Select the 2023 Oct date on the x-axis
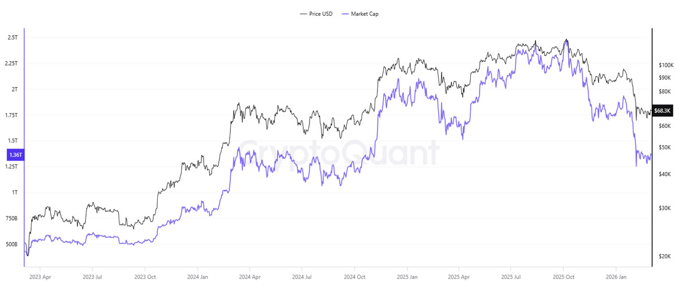 (144, 278)
